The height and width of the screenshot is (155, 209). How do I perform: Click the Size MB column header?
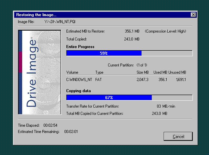(x=143, y=72)
